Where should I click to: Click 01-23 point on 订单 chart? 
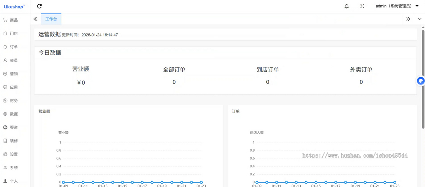point(395,182)
